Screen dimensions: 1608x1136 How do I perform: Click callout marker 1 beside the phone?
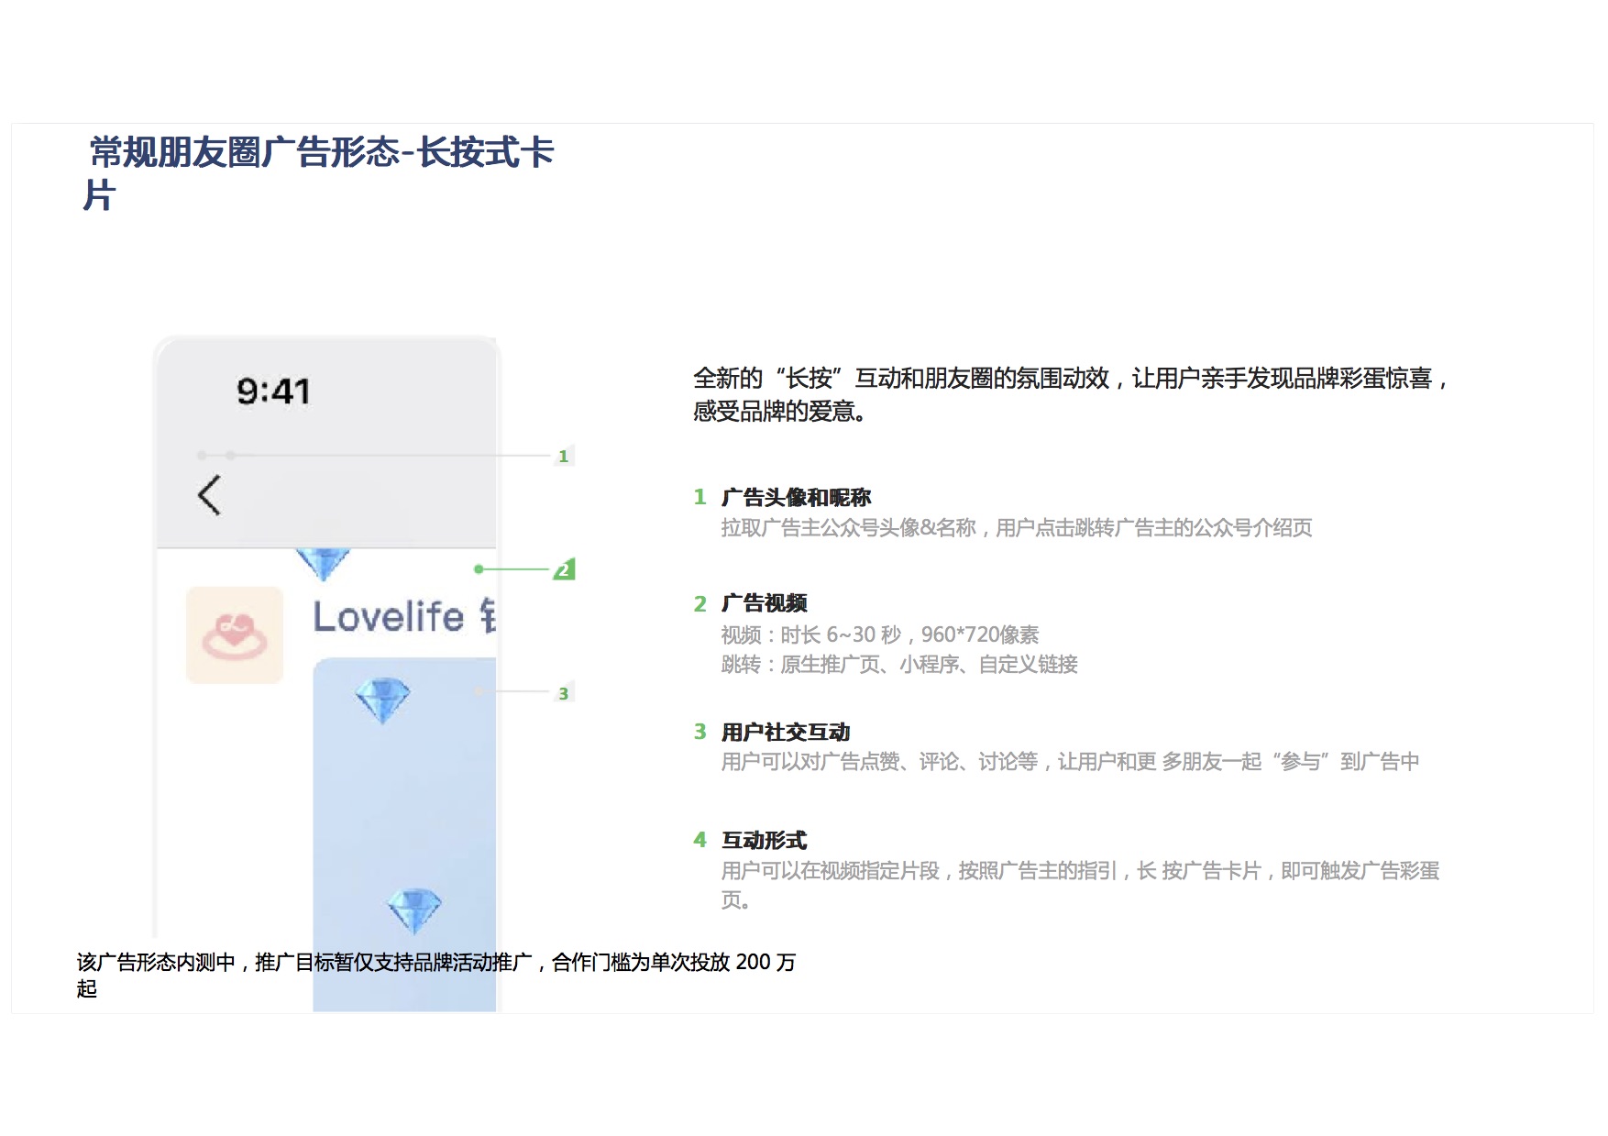click(563, 456)
